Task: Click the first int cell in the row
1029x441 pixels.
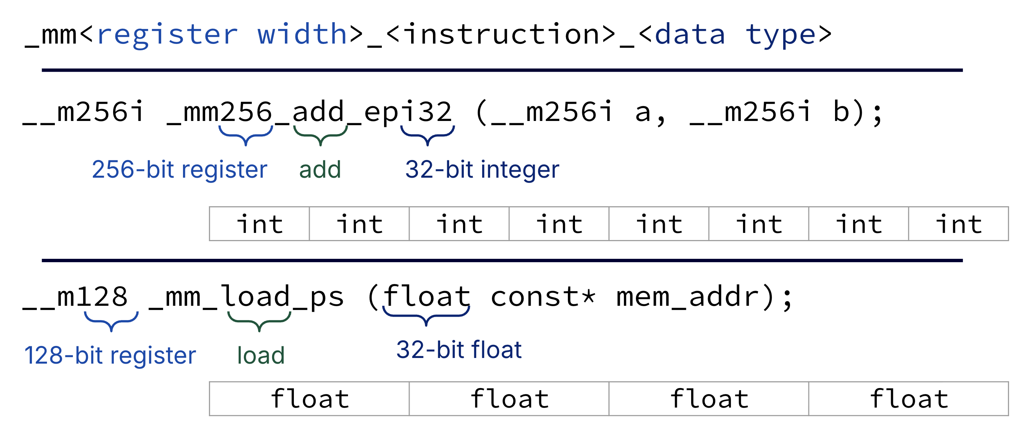Action: tap(260, 224)
